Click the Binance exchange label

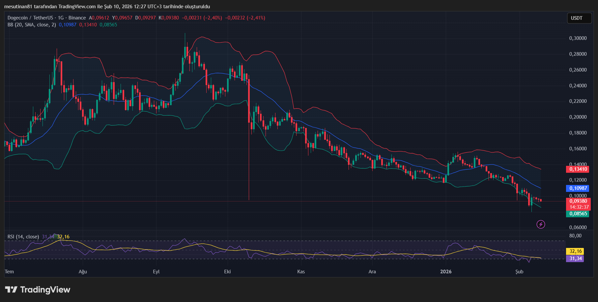(x=77, y=18)
